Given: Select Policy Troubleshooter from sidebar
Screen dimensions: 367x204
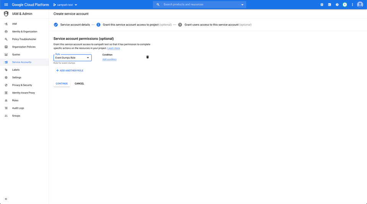Looking at the screenshot, I should (24, 39).
